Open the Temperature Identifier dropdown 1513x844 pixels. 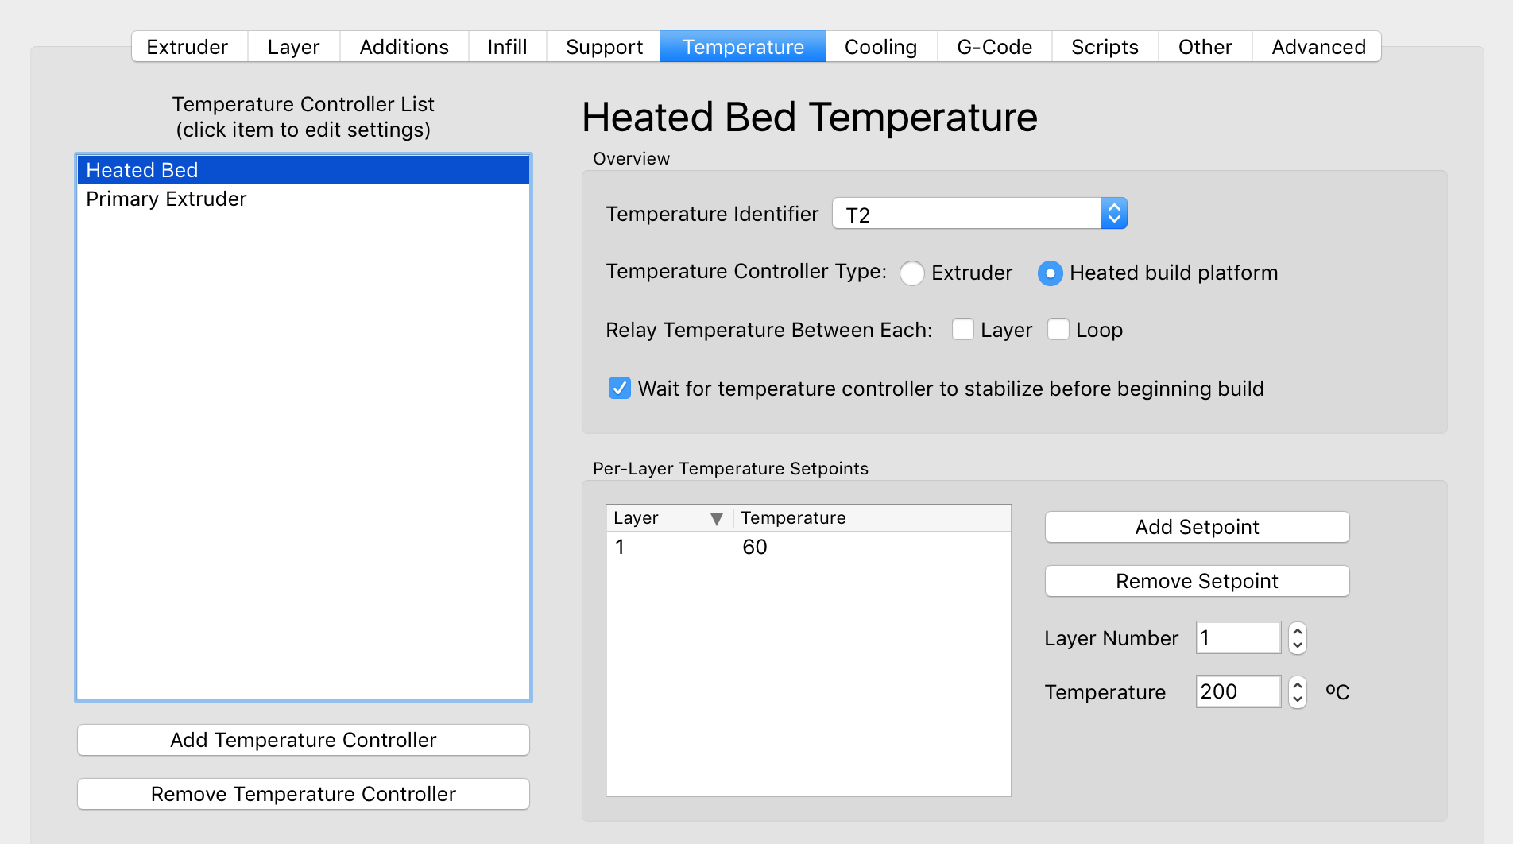(1113, 214)
